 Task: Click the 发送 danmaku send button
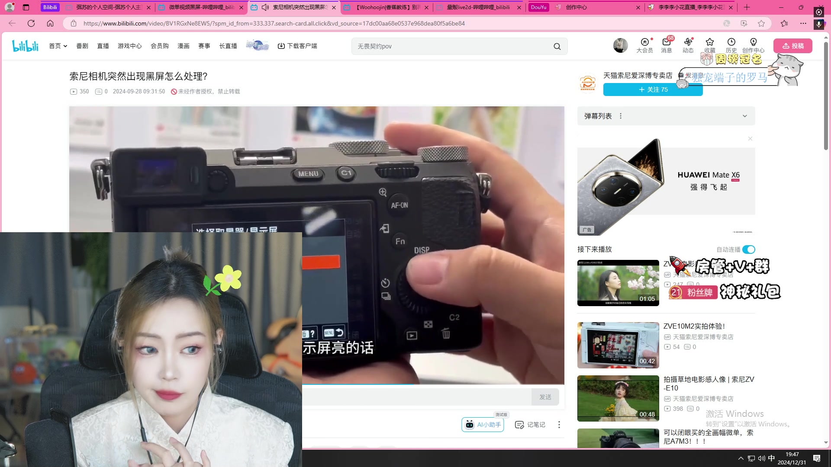click(x=545, y=397)
